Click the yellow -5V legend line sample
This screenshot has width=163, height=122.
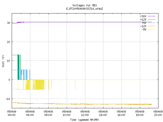[x=152, y=29]
